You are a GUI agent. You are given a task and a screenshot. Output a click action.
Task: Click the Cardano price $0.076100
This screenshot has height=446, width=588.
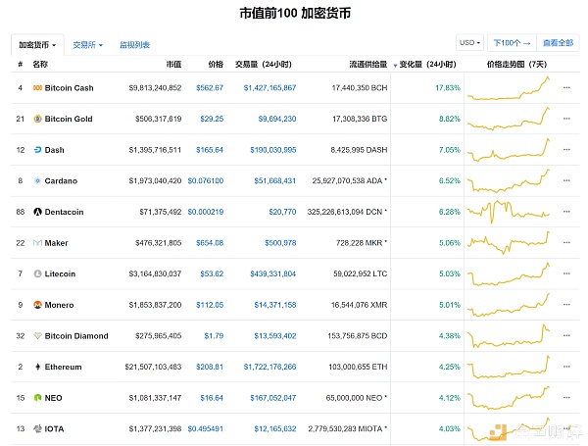(206, 180)
